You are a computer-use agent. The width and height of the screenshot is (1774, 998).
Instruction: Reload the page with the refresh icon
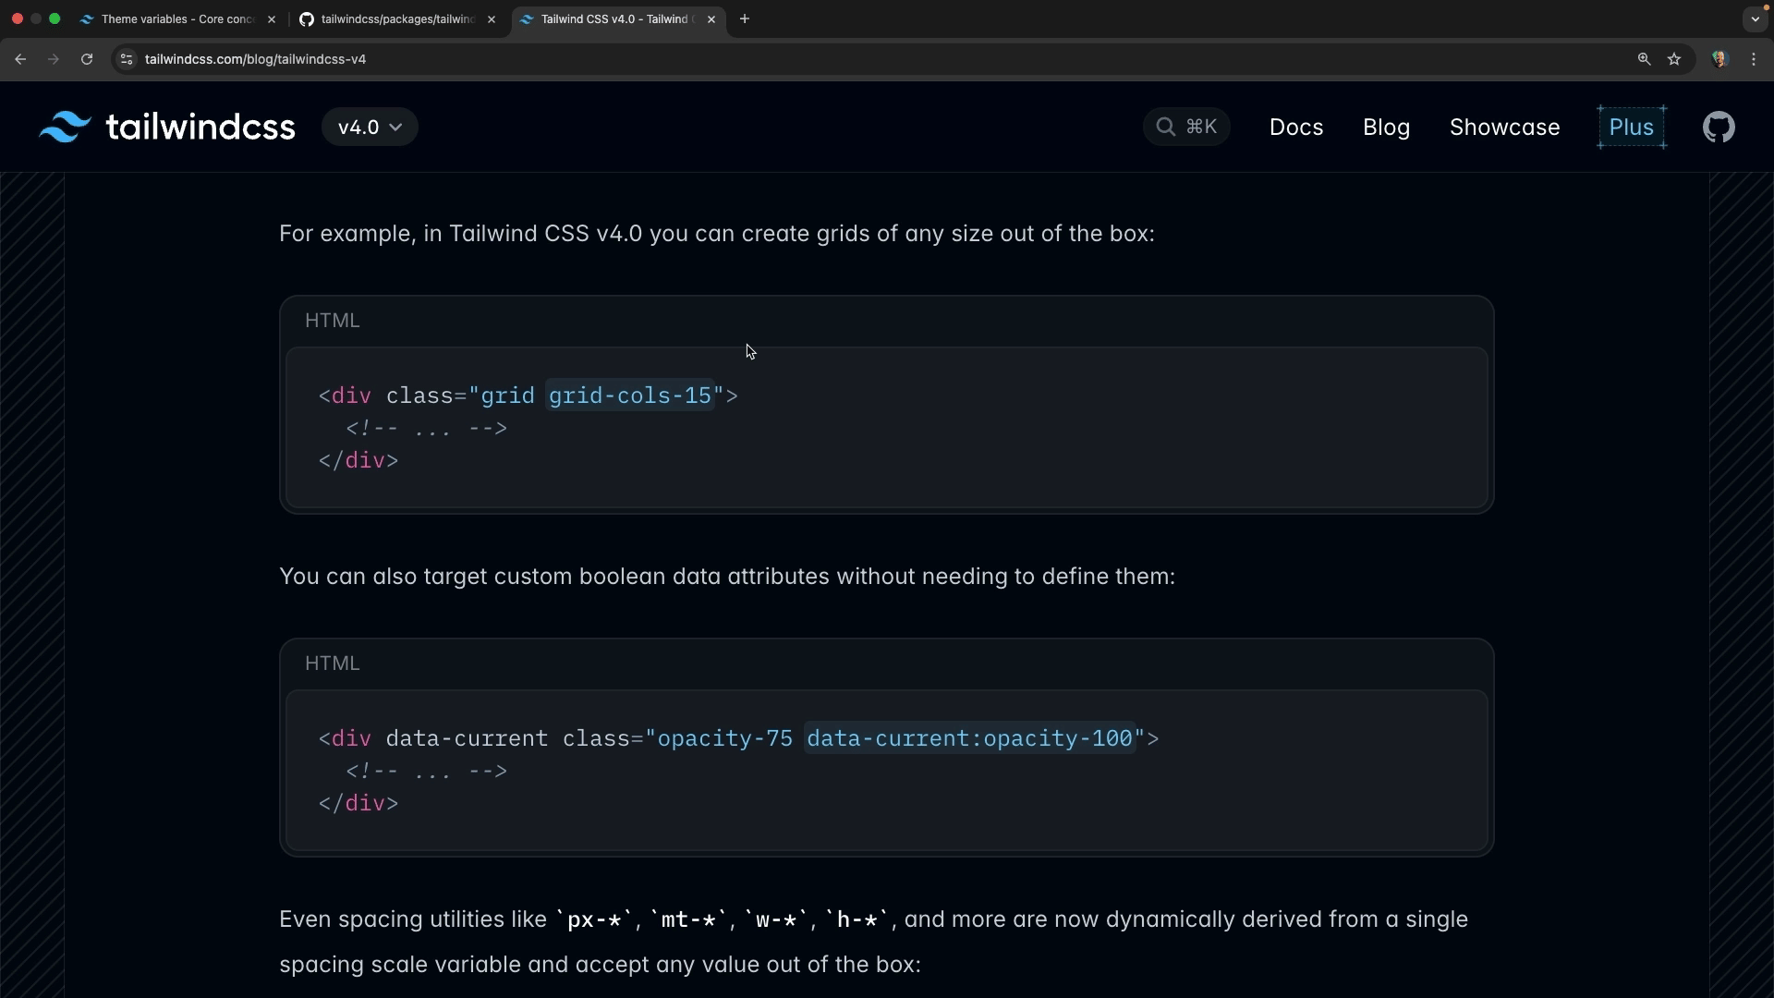point(87,59)
